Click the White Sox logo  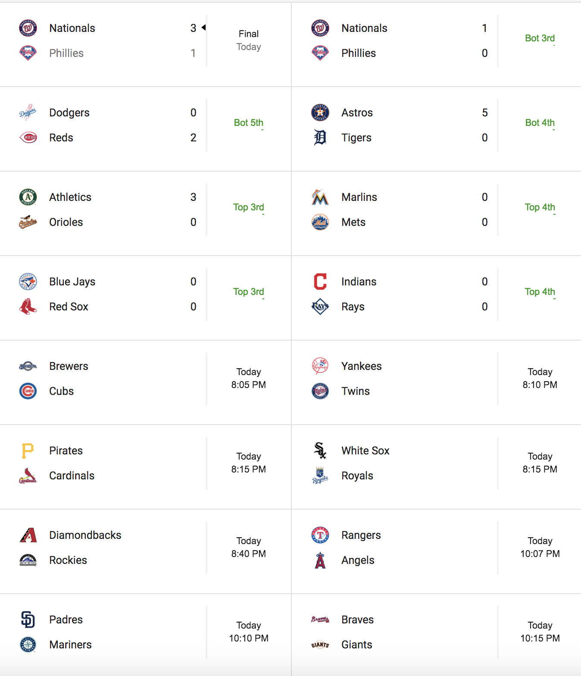(x=320, y=451)
